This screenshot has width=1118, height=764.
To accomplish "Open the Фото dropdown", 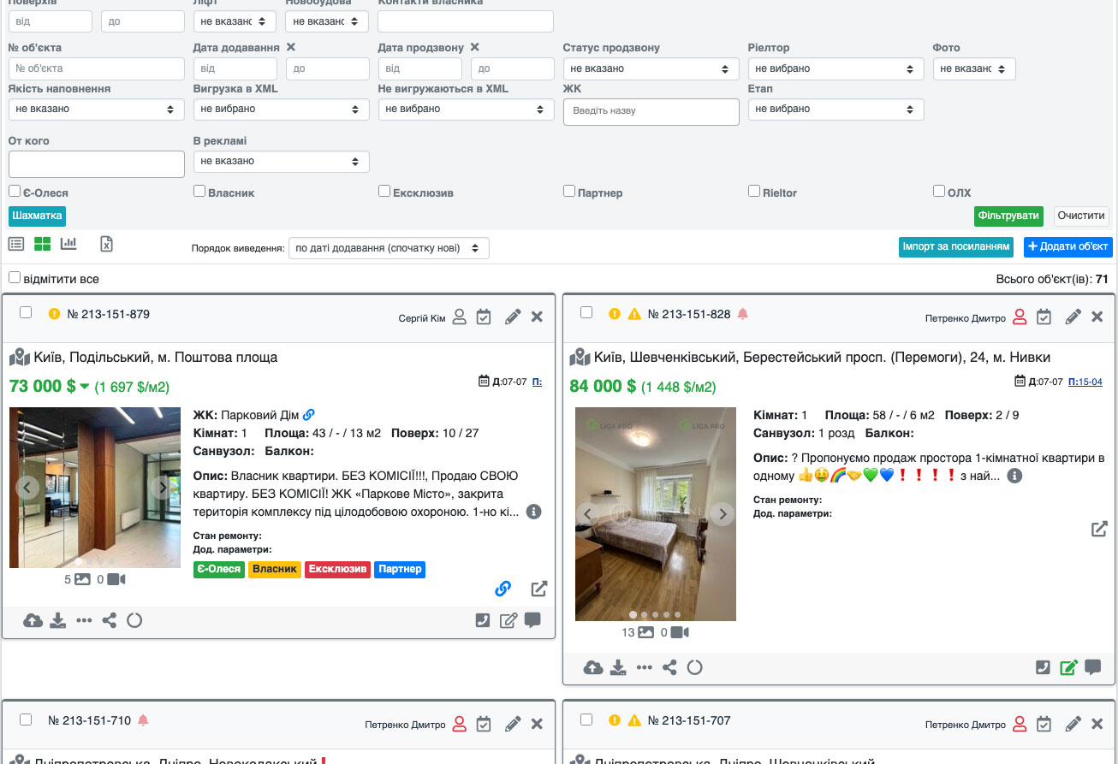I will click(x=974, y=68).
